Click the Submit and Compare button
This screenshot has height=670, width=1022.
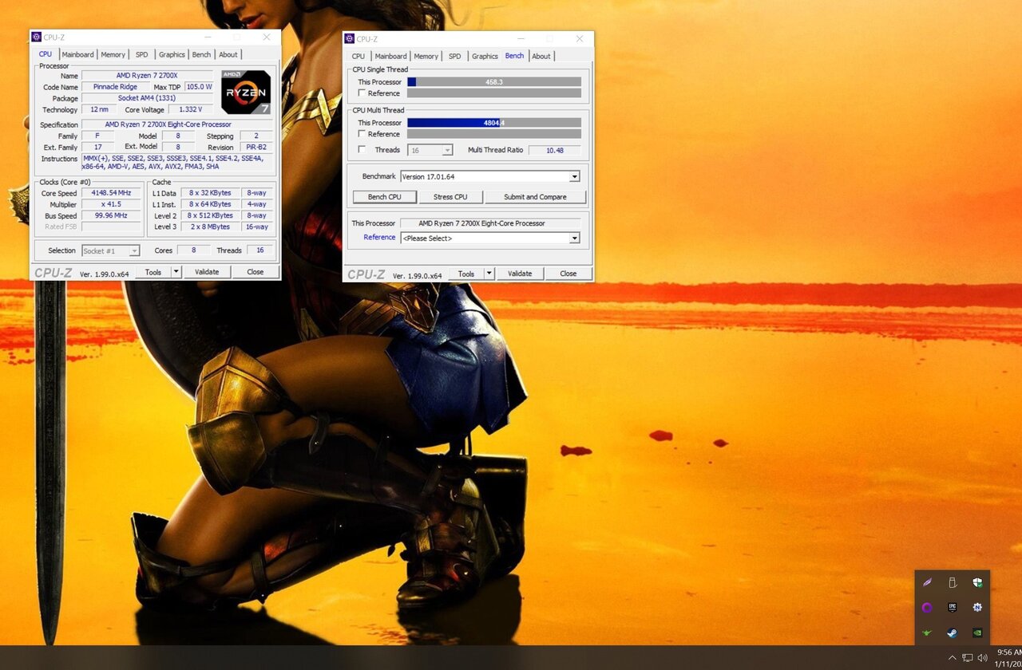click(x=536, y=196)
